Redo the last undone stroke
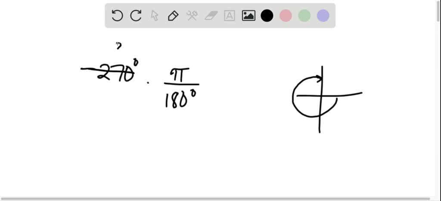Image resolution: width=441 pixels, height=201 pixels. point(136,15)
